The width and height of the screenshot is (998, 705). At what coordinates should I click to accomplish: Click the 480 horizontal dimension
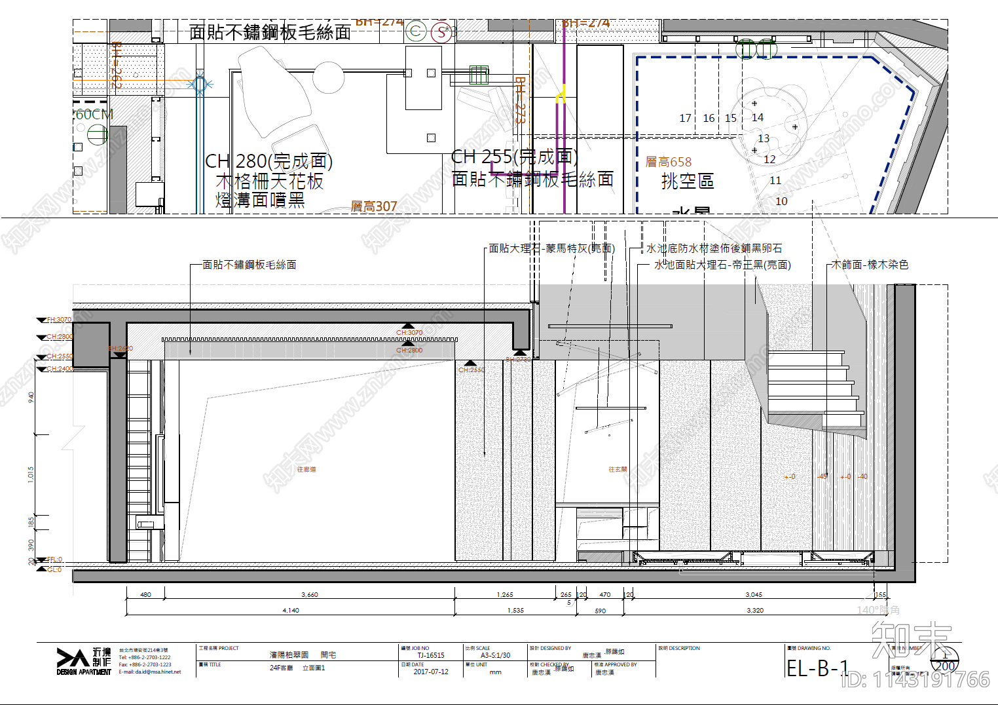click(145, 595)
